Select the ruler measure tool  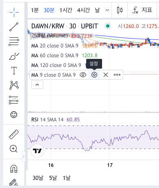[x=14, y=134]
